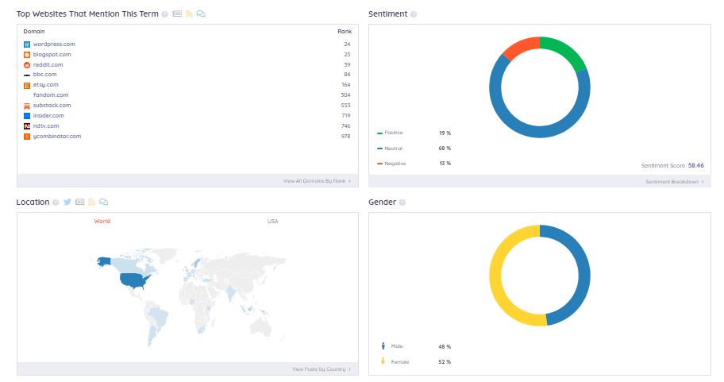Click the United States on world map

tap(134, 280)
